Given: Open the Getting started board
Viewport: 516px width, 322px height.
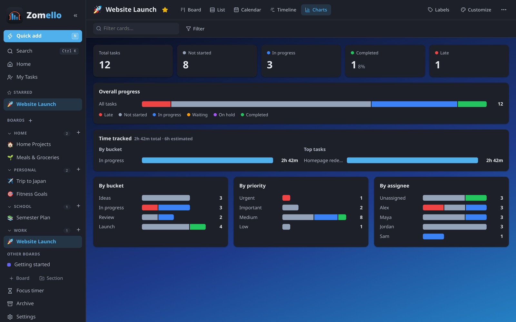Looking at the screenshot, I should click(x=43, y=264).
